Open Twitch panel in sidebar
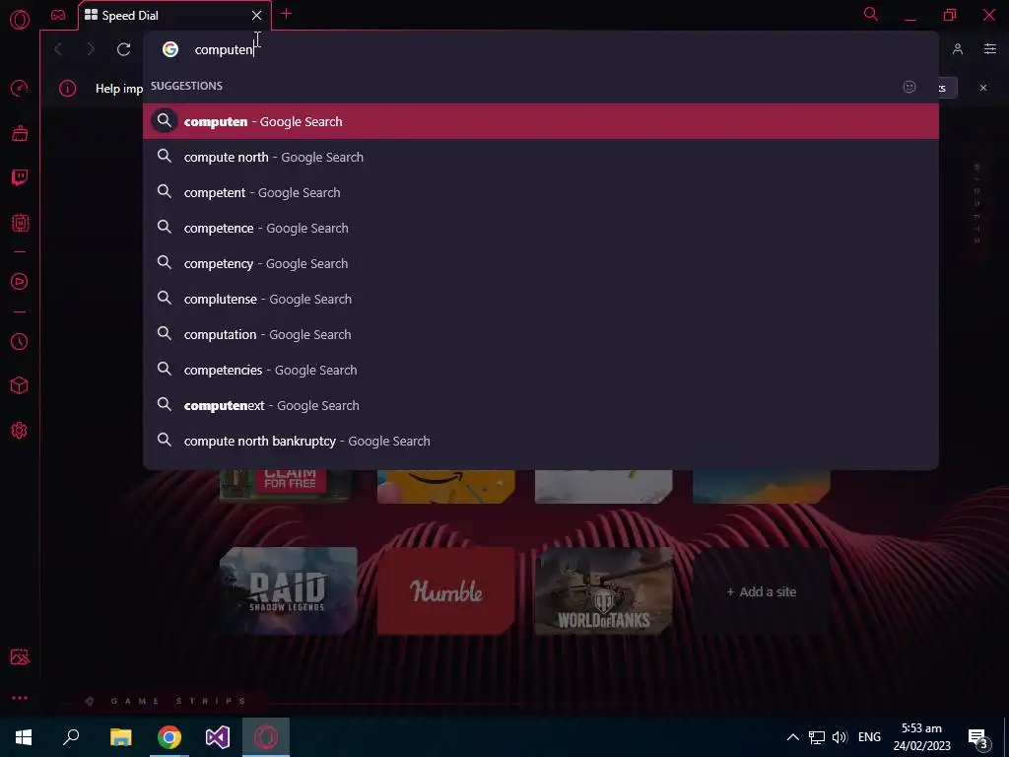This screenshot has width=1009, height=757. [x=20, y=177]
